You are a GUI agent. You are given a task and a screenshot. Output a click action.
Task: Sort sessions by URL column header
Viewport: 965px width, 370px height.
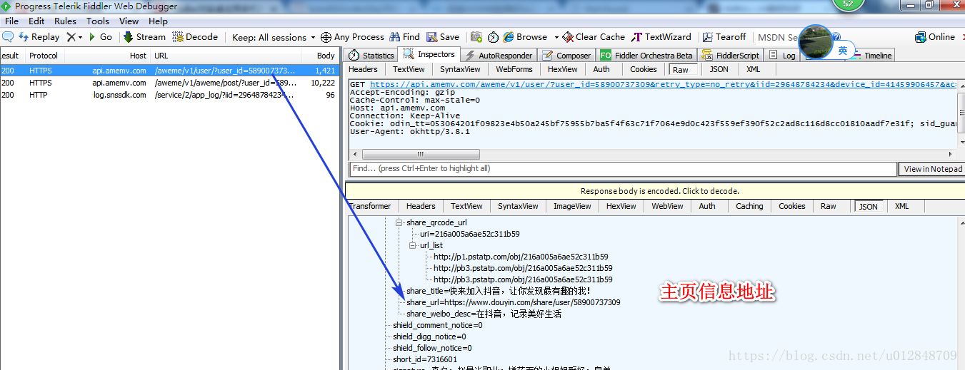tap(225, 56)
